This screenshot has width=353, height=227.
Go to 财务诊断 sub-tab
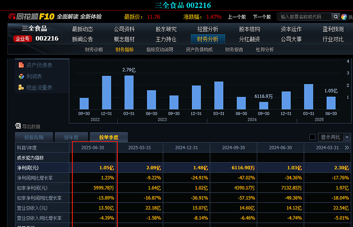(94, 49)
